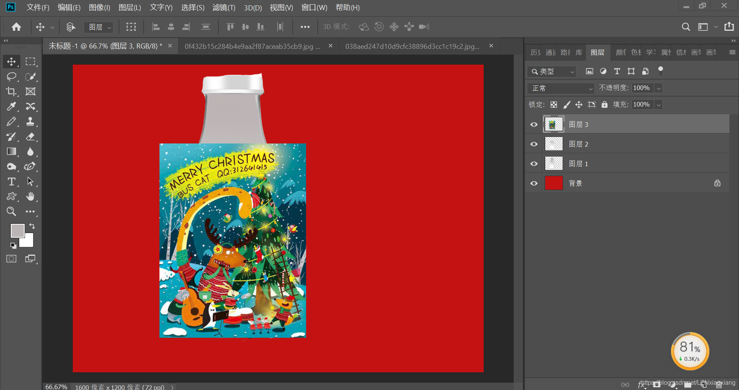
Task: Open the 填充 fill dropdown arrow
Action: 659,105
